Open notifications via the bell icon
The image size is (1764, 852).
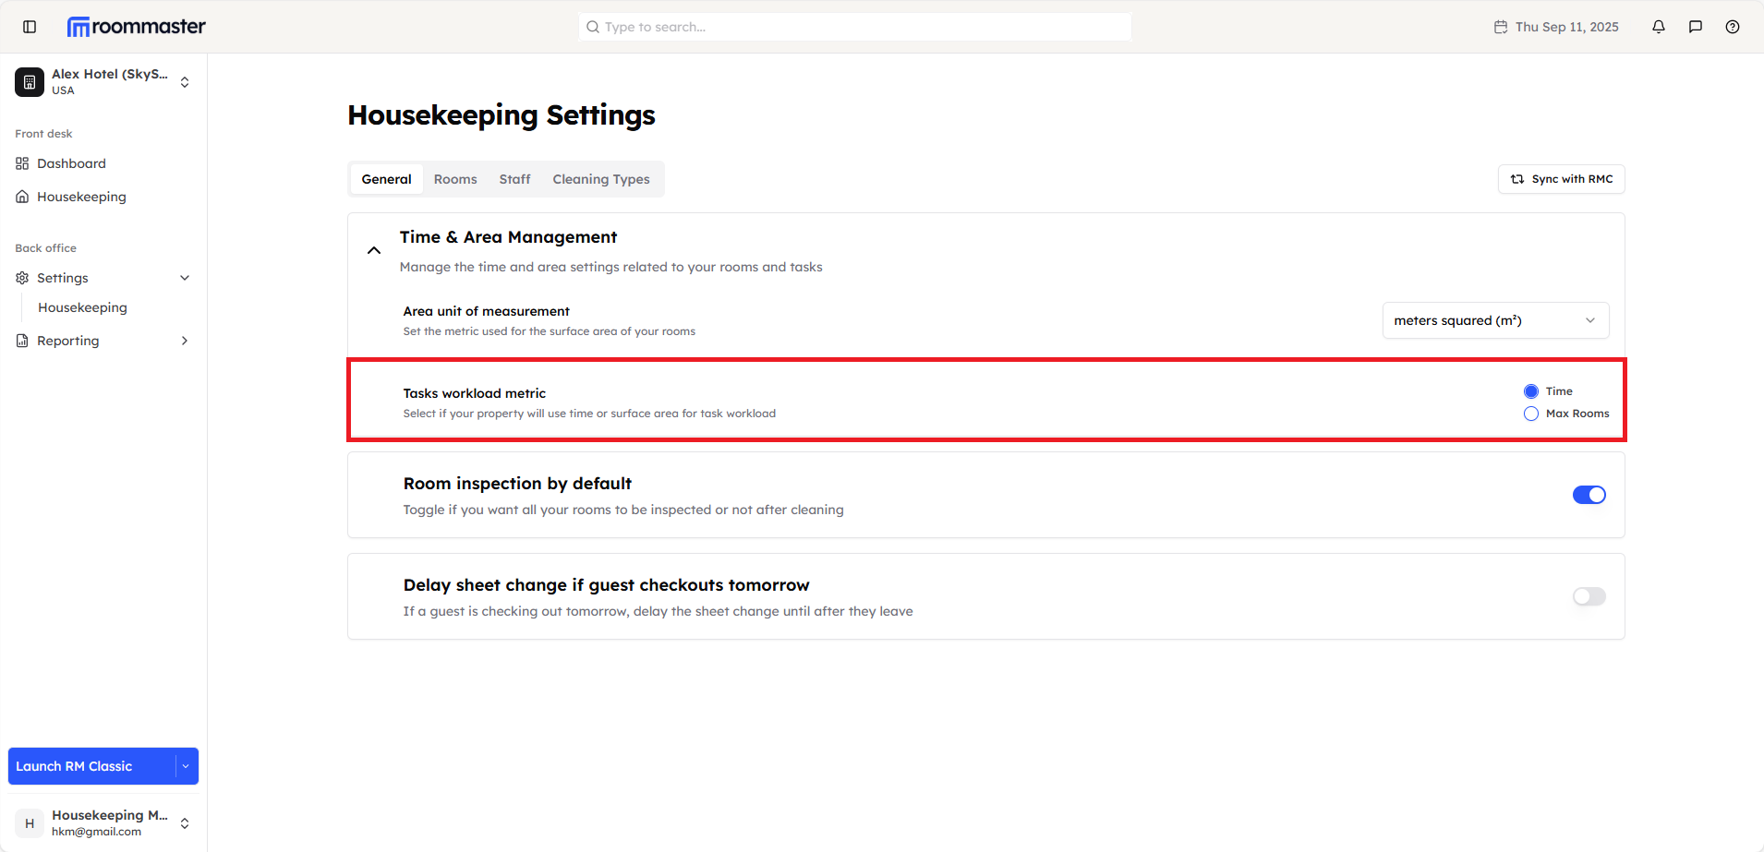coord(1658,27)
